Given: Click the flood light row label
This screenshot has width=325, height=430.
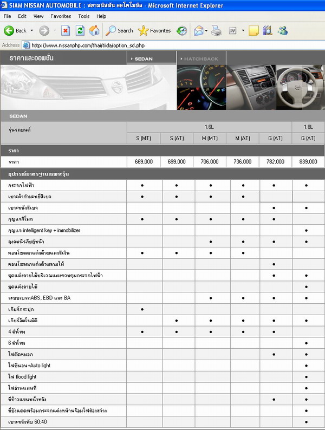Looking at the screenshot, I should pos(22,376).
